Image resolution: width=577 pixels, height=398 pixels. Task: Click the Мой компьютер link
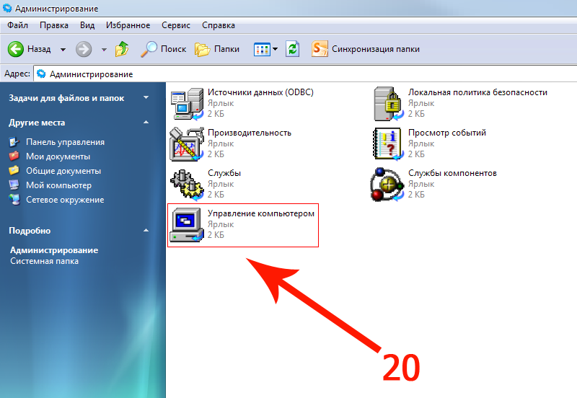pyautogui.click(x=58, y=185)
